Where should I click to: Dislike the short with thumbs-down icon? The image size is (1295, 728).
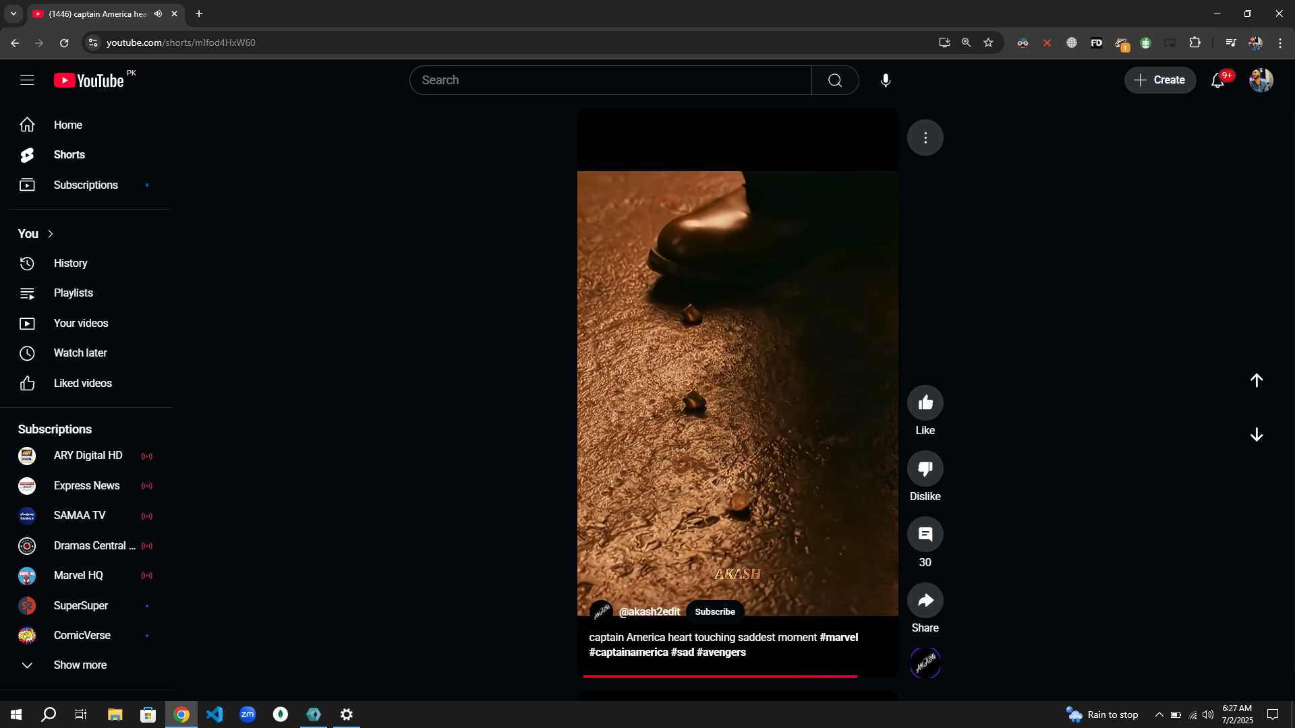point(925,468)
